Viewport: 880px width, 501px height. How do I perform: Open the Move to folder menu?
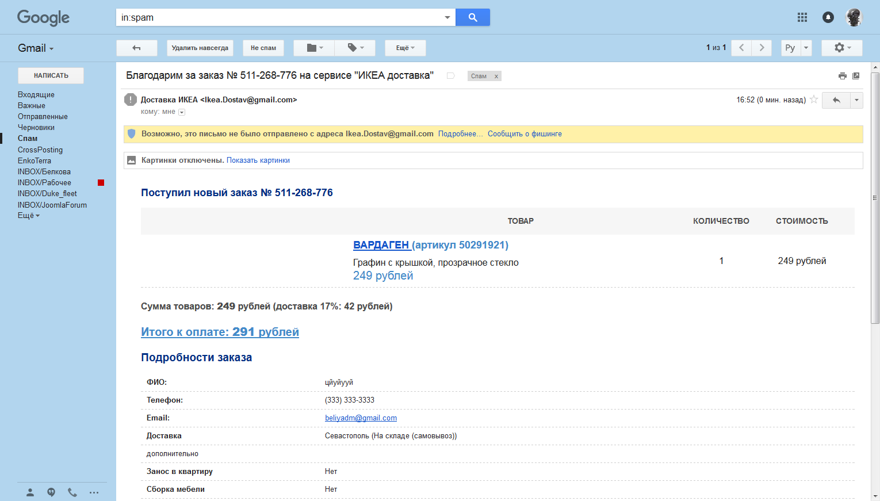[313, 48]
